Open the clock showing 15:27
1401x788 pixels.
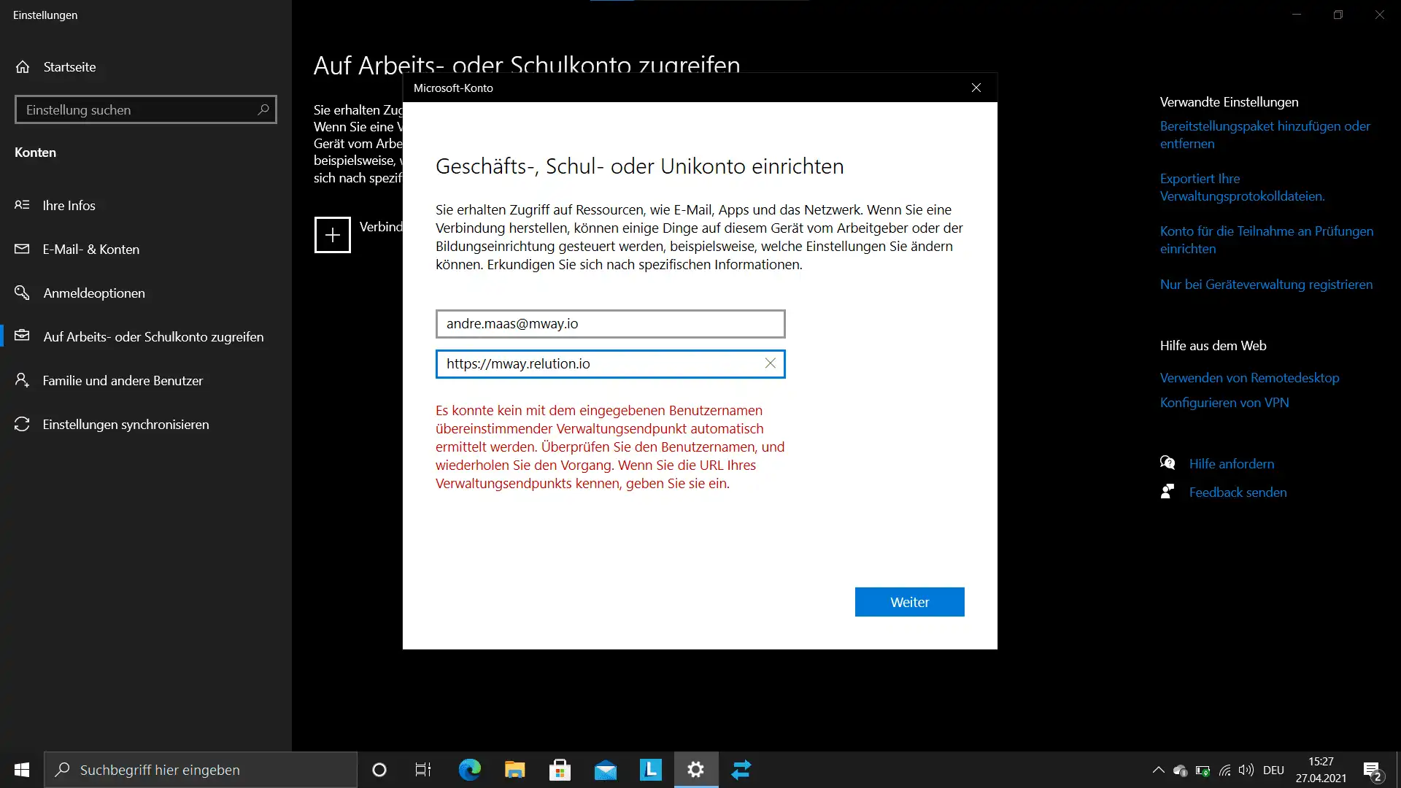coord(1321,770)
